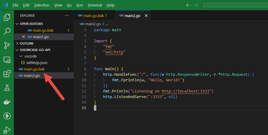The width and height of the screenshot is (268, 135).
Task: Open the Explorer view in activity bar
Action: (7, 17)
